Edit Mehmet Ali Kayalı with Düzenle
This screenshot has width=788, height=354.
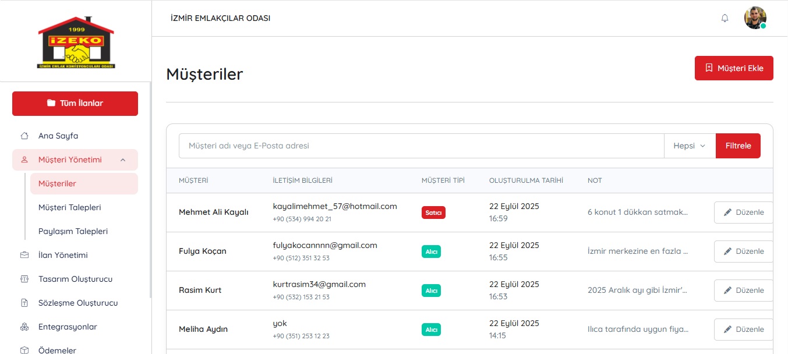pos(743,213)
